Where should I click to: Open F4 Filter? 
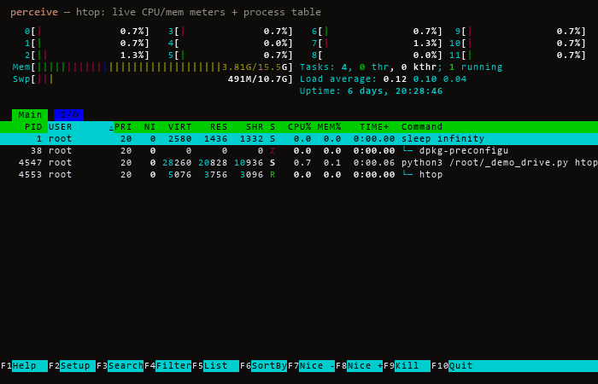coord(167,366)
